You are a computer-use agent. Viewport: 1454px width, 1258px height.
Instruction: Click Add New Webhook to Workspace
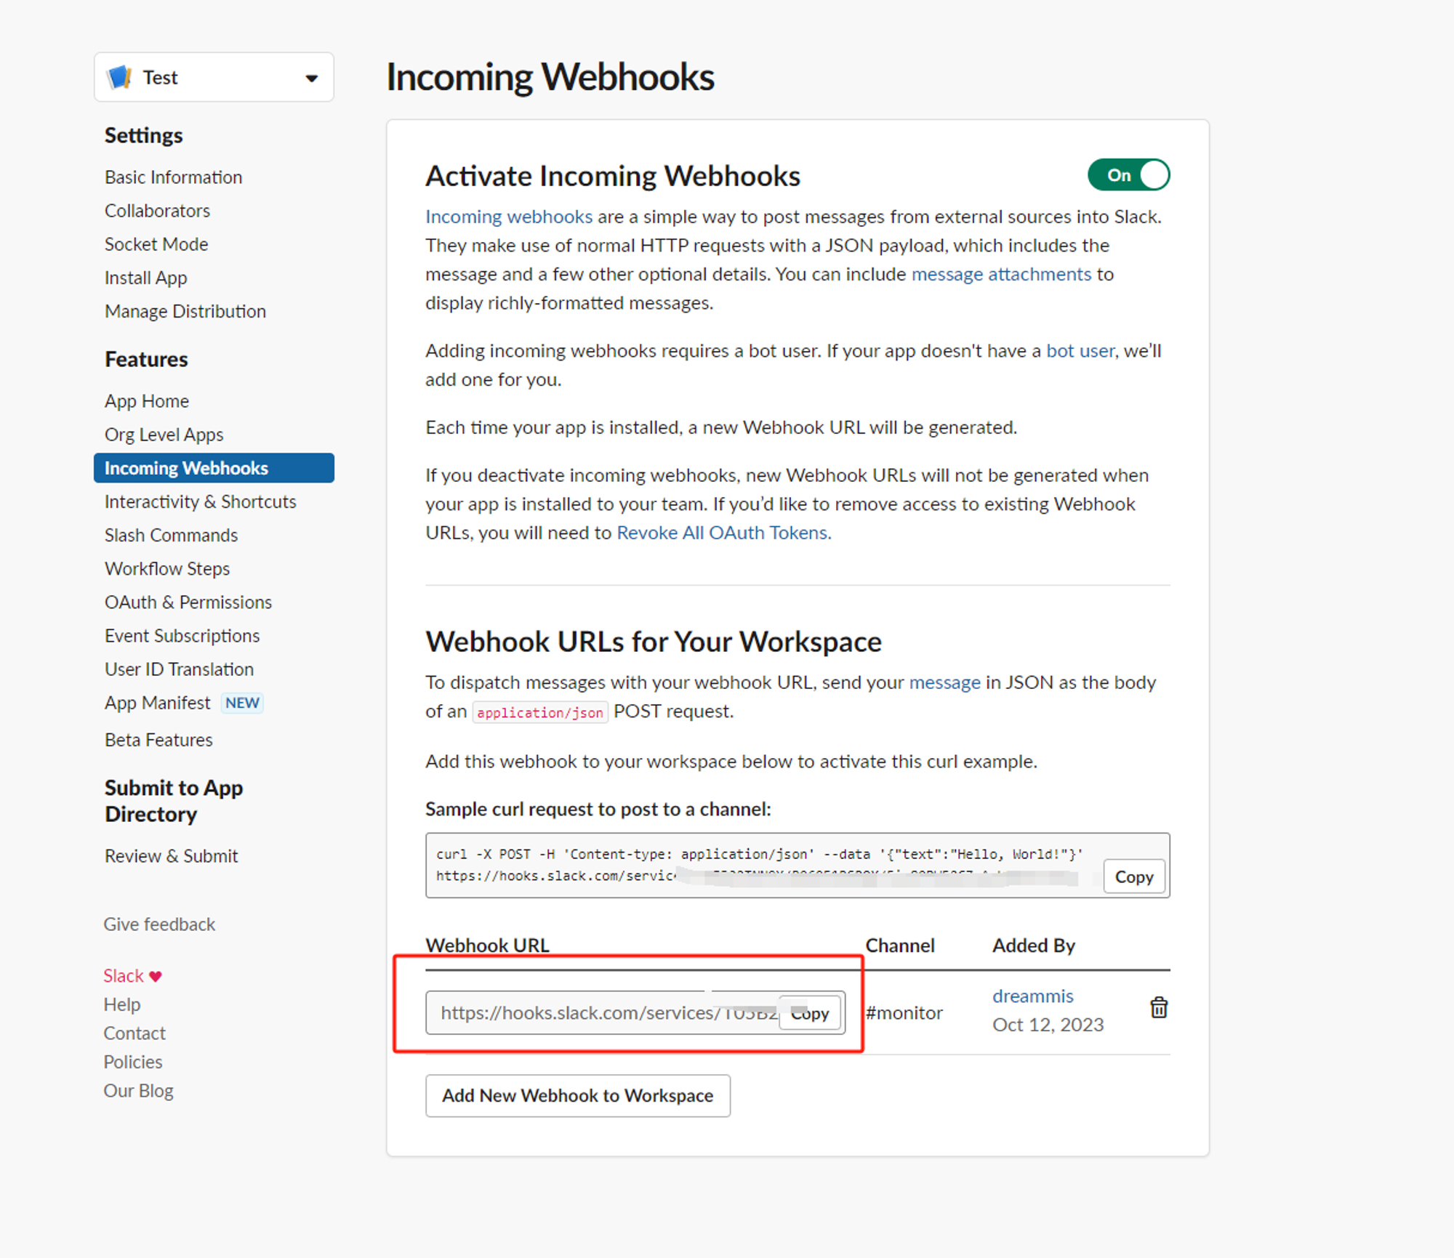(x=577, y=1095)
